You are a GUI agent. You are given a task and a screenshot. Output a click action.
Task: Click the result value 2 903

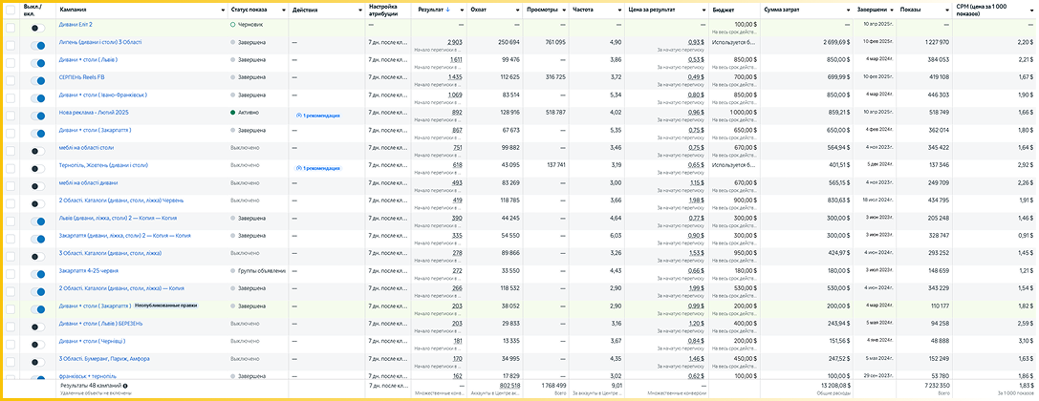(455, 42)
